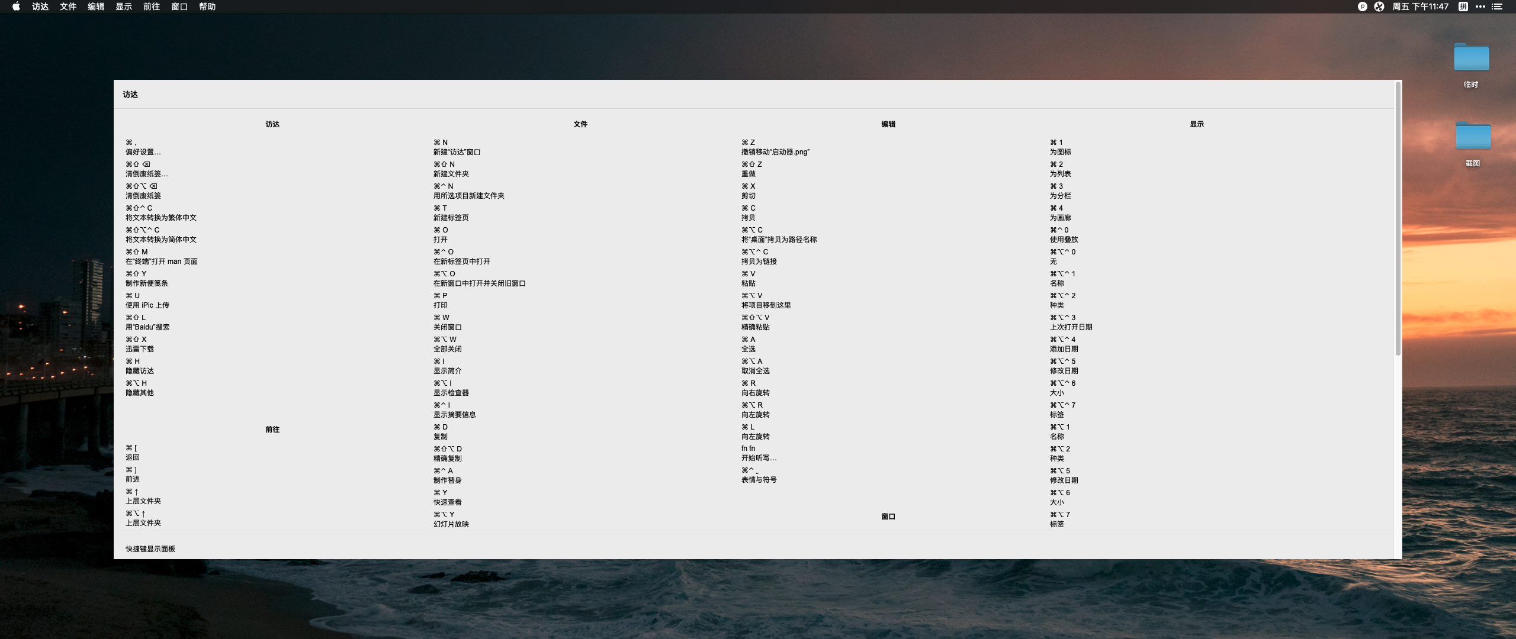Open the 编辑 menu
The image size is (1516, 639).
pos(96,7)
